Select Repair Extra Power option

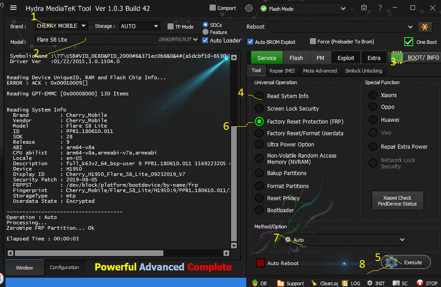[x=373, y=146]
